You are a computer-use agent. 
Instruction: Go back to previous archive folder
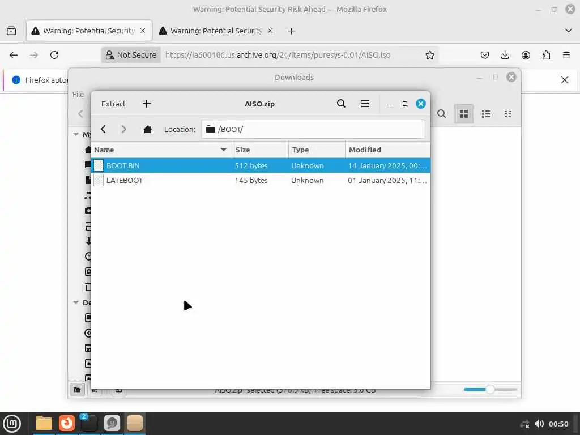(x=103, y=129)
